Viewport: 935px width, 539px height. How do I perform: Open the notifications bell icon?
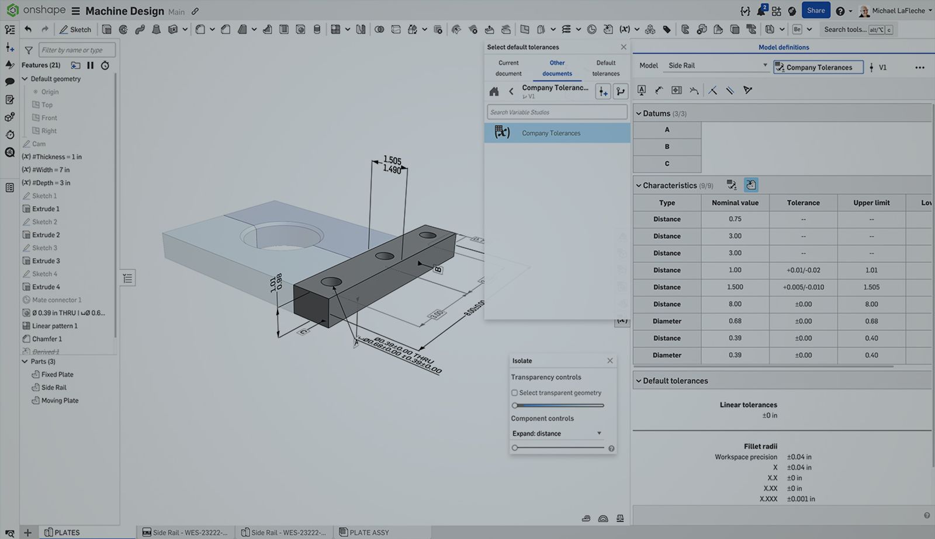(x=760, y=9)
